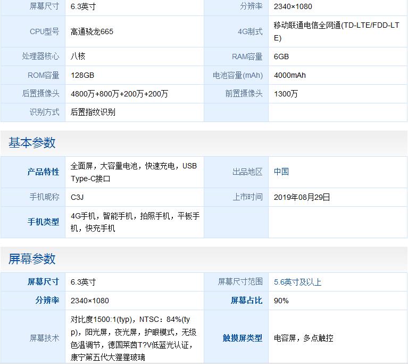408x364 pixels.
Task: Open the 中国 origin region link
Action: [281, 172]
